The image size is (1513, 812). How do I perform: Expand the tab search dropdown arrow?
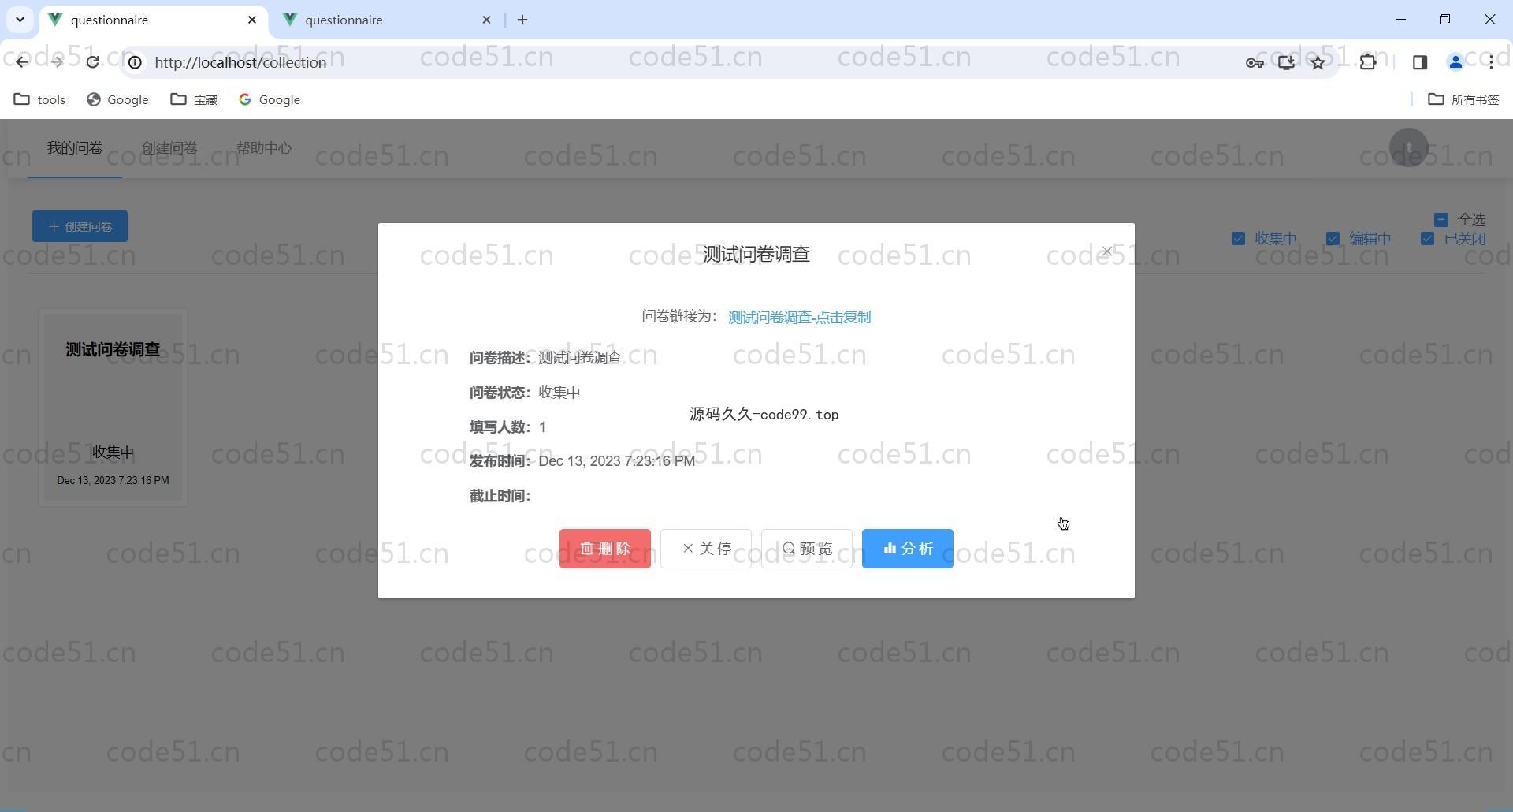pyautogui.click(x=20, y=20)
